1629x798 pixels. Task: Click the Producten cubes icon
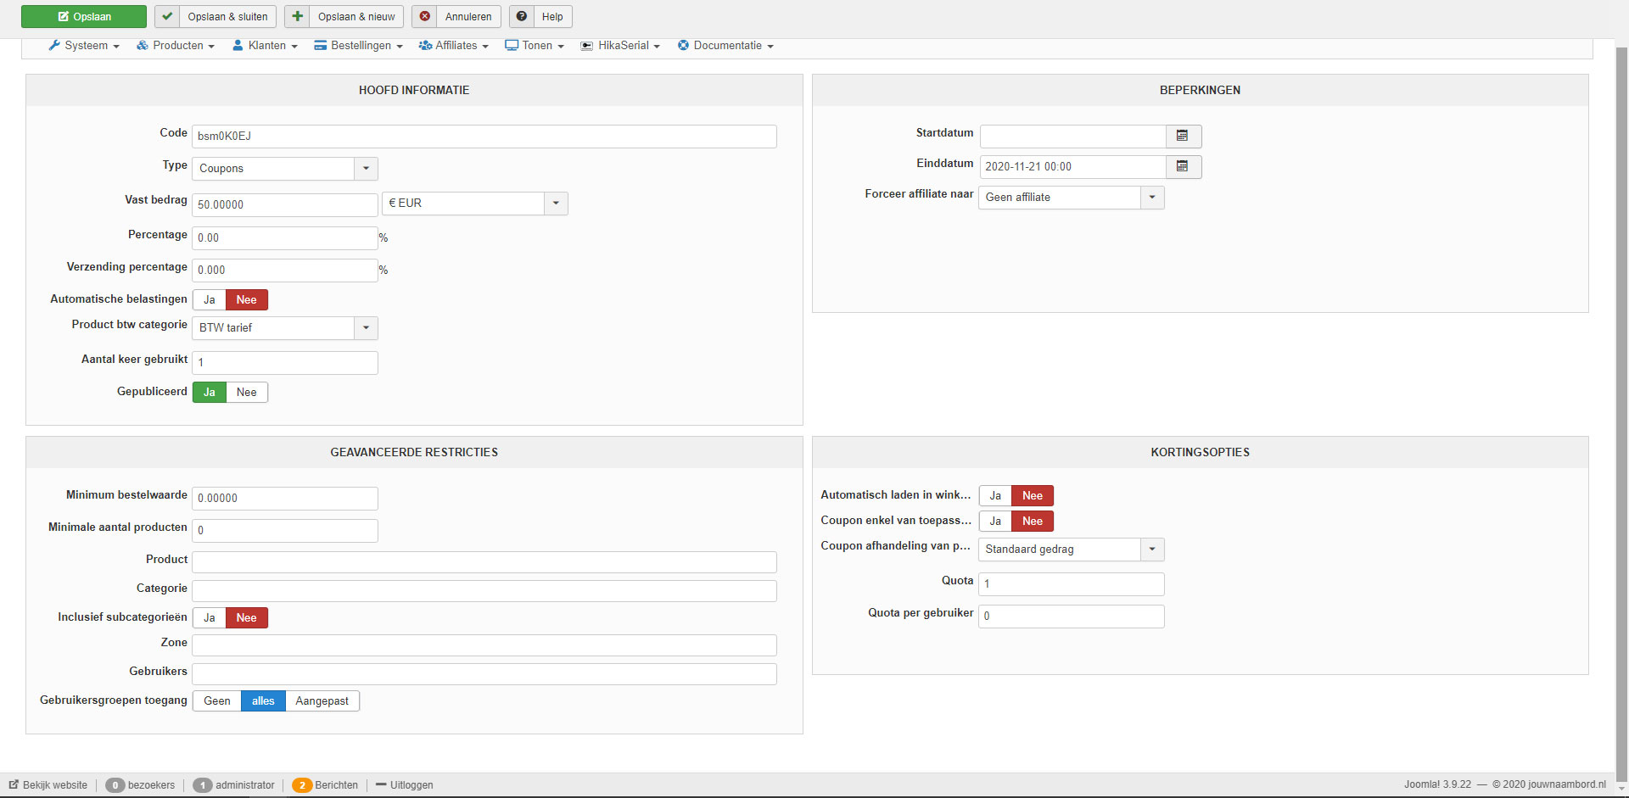coord(143,45)
